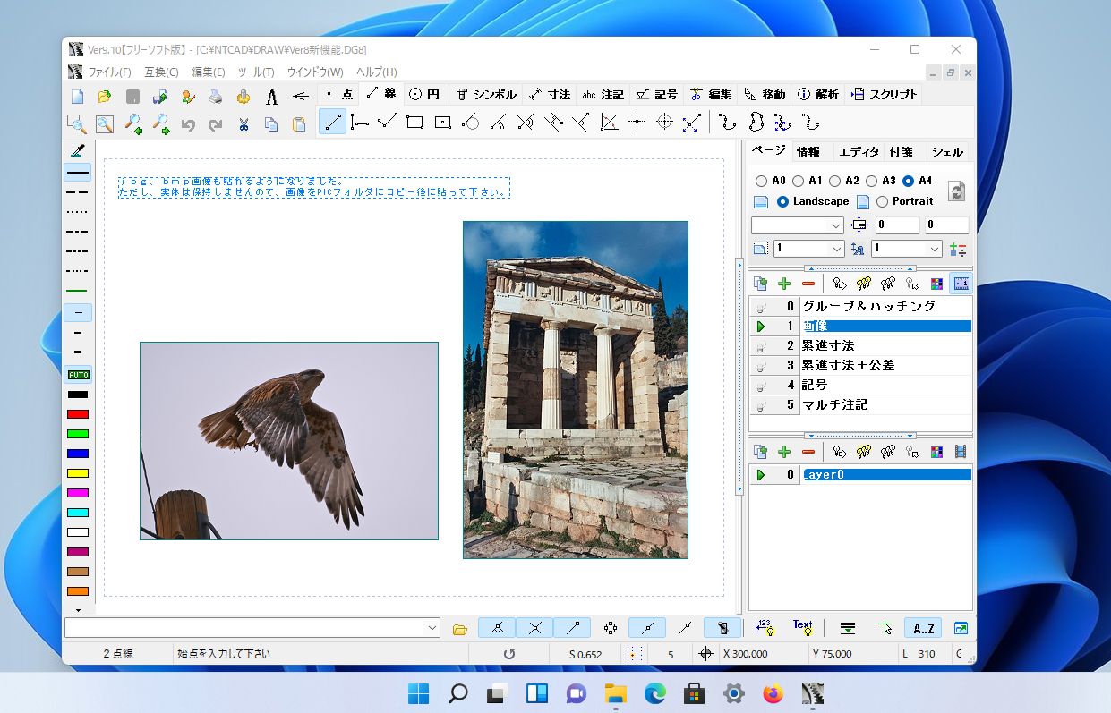Click the snap target icon in bottom bar
The height and width of the screenshot is (713, 1111).
(x=611, y=628)
